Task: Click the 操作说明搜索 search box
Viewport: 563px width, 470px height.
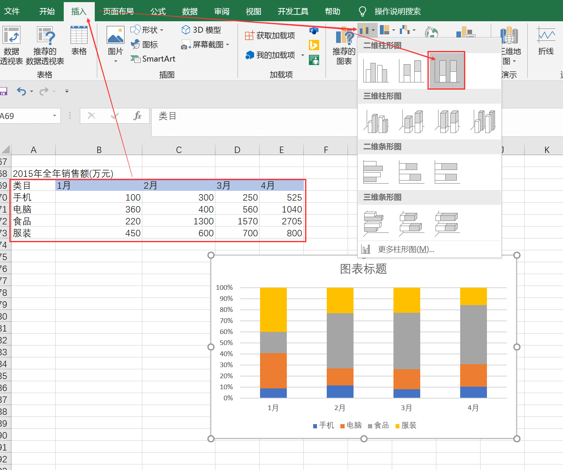Action: [x=397, y=11]
